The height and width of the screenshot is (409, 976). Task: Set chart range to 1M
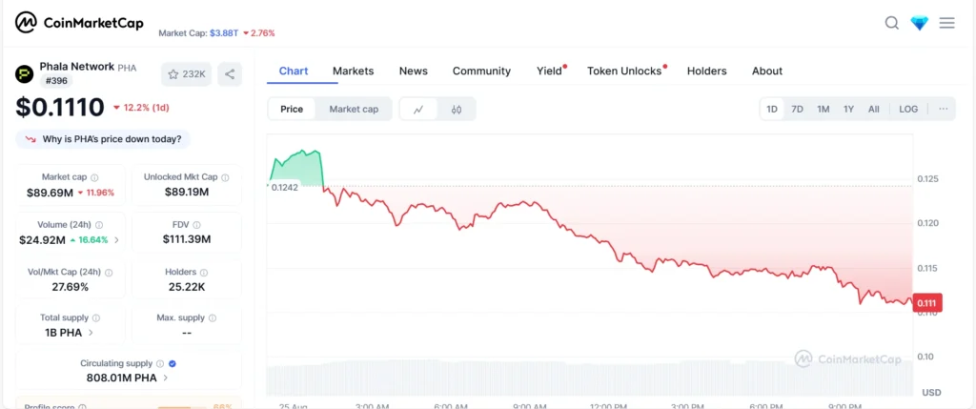823,109
